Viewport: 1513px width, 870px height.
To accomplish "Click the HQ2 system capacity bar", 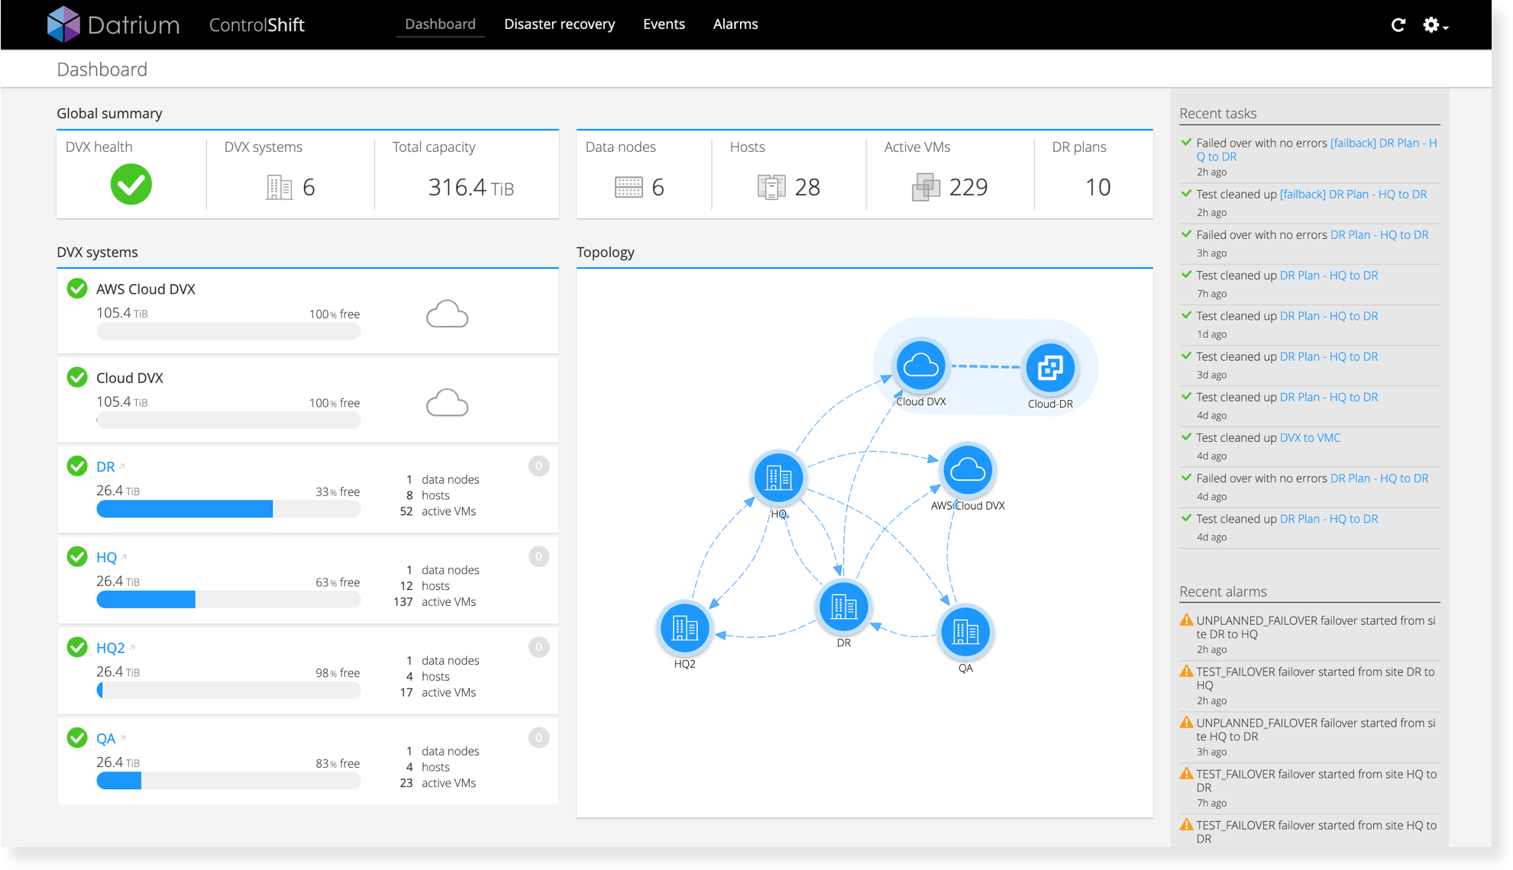I will click(x=228, y=691).
